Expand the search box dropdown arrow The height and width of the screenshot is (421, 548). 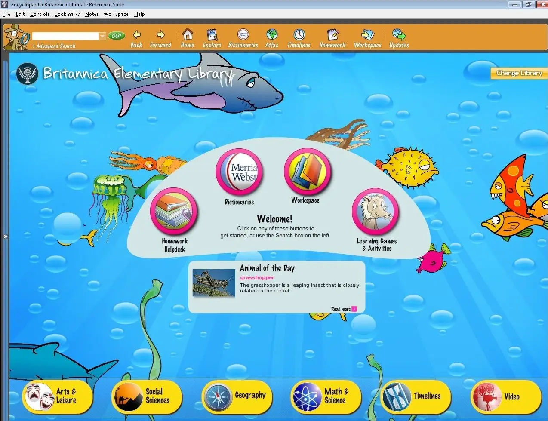pos(102,36)
